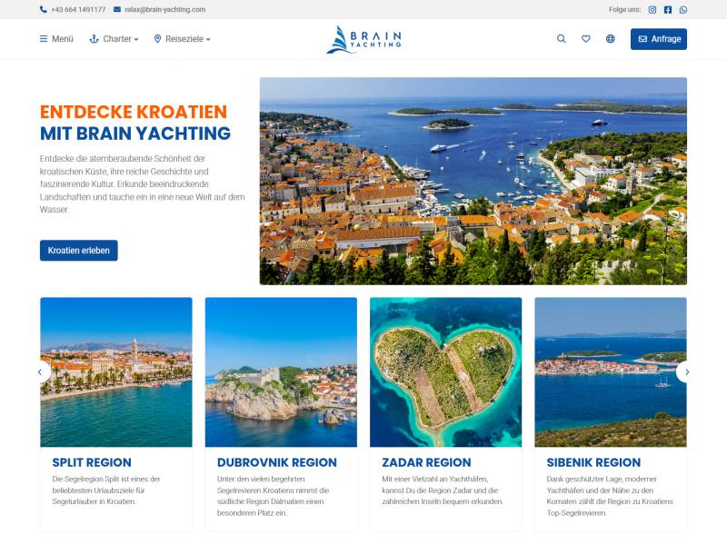Click the phone icon in top bar
Viewport: 727px width, 545px height.
[x=43, y=9]
